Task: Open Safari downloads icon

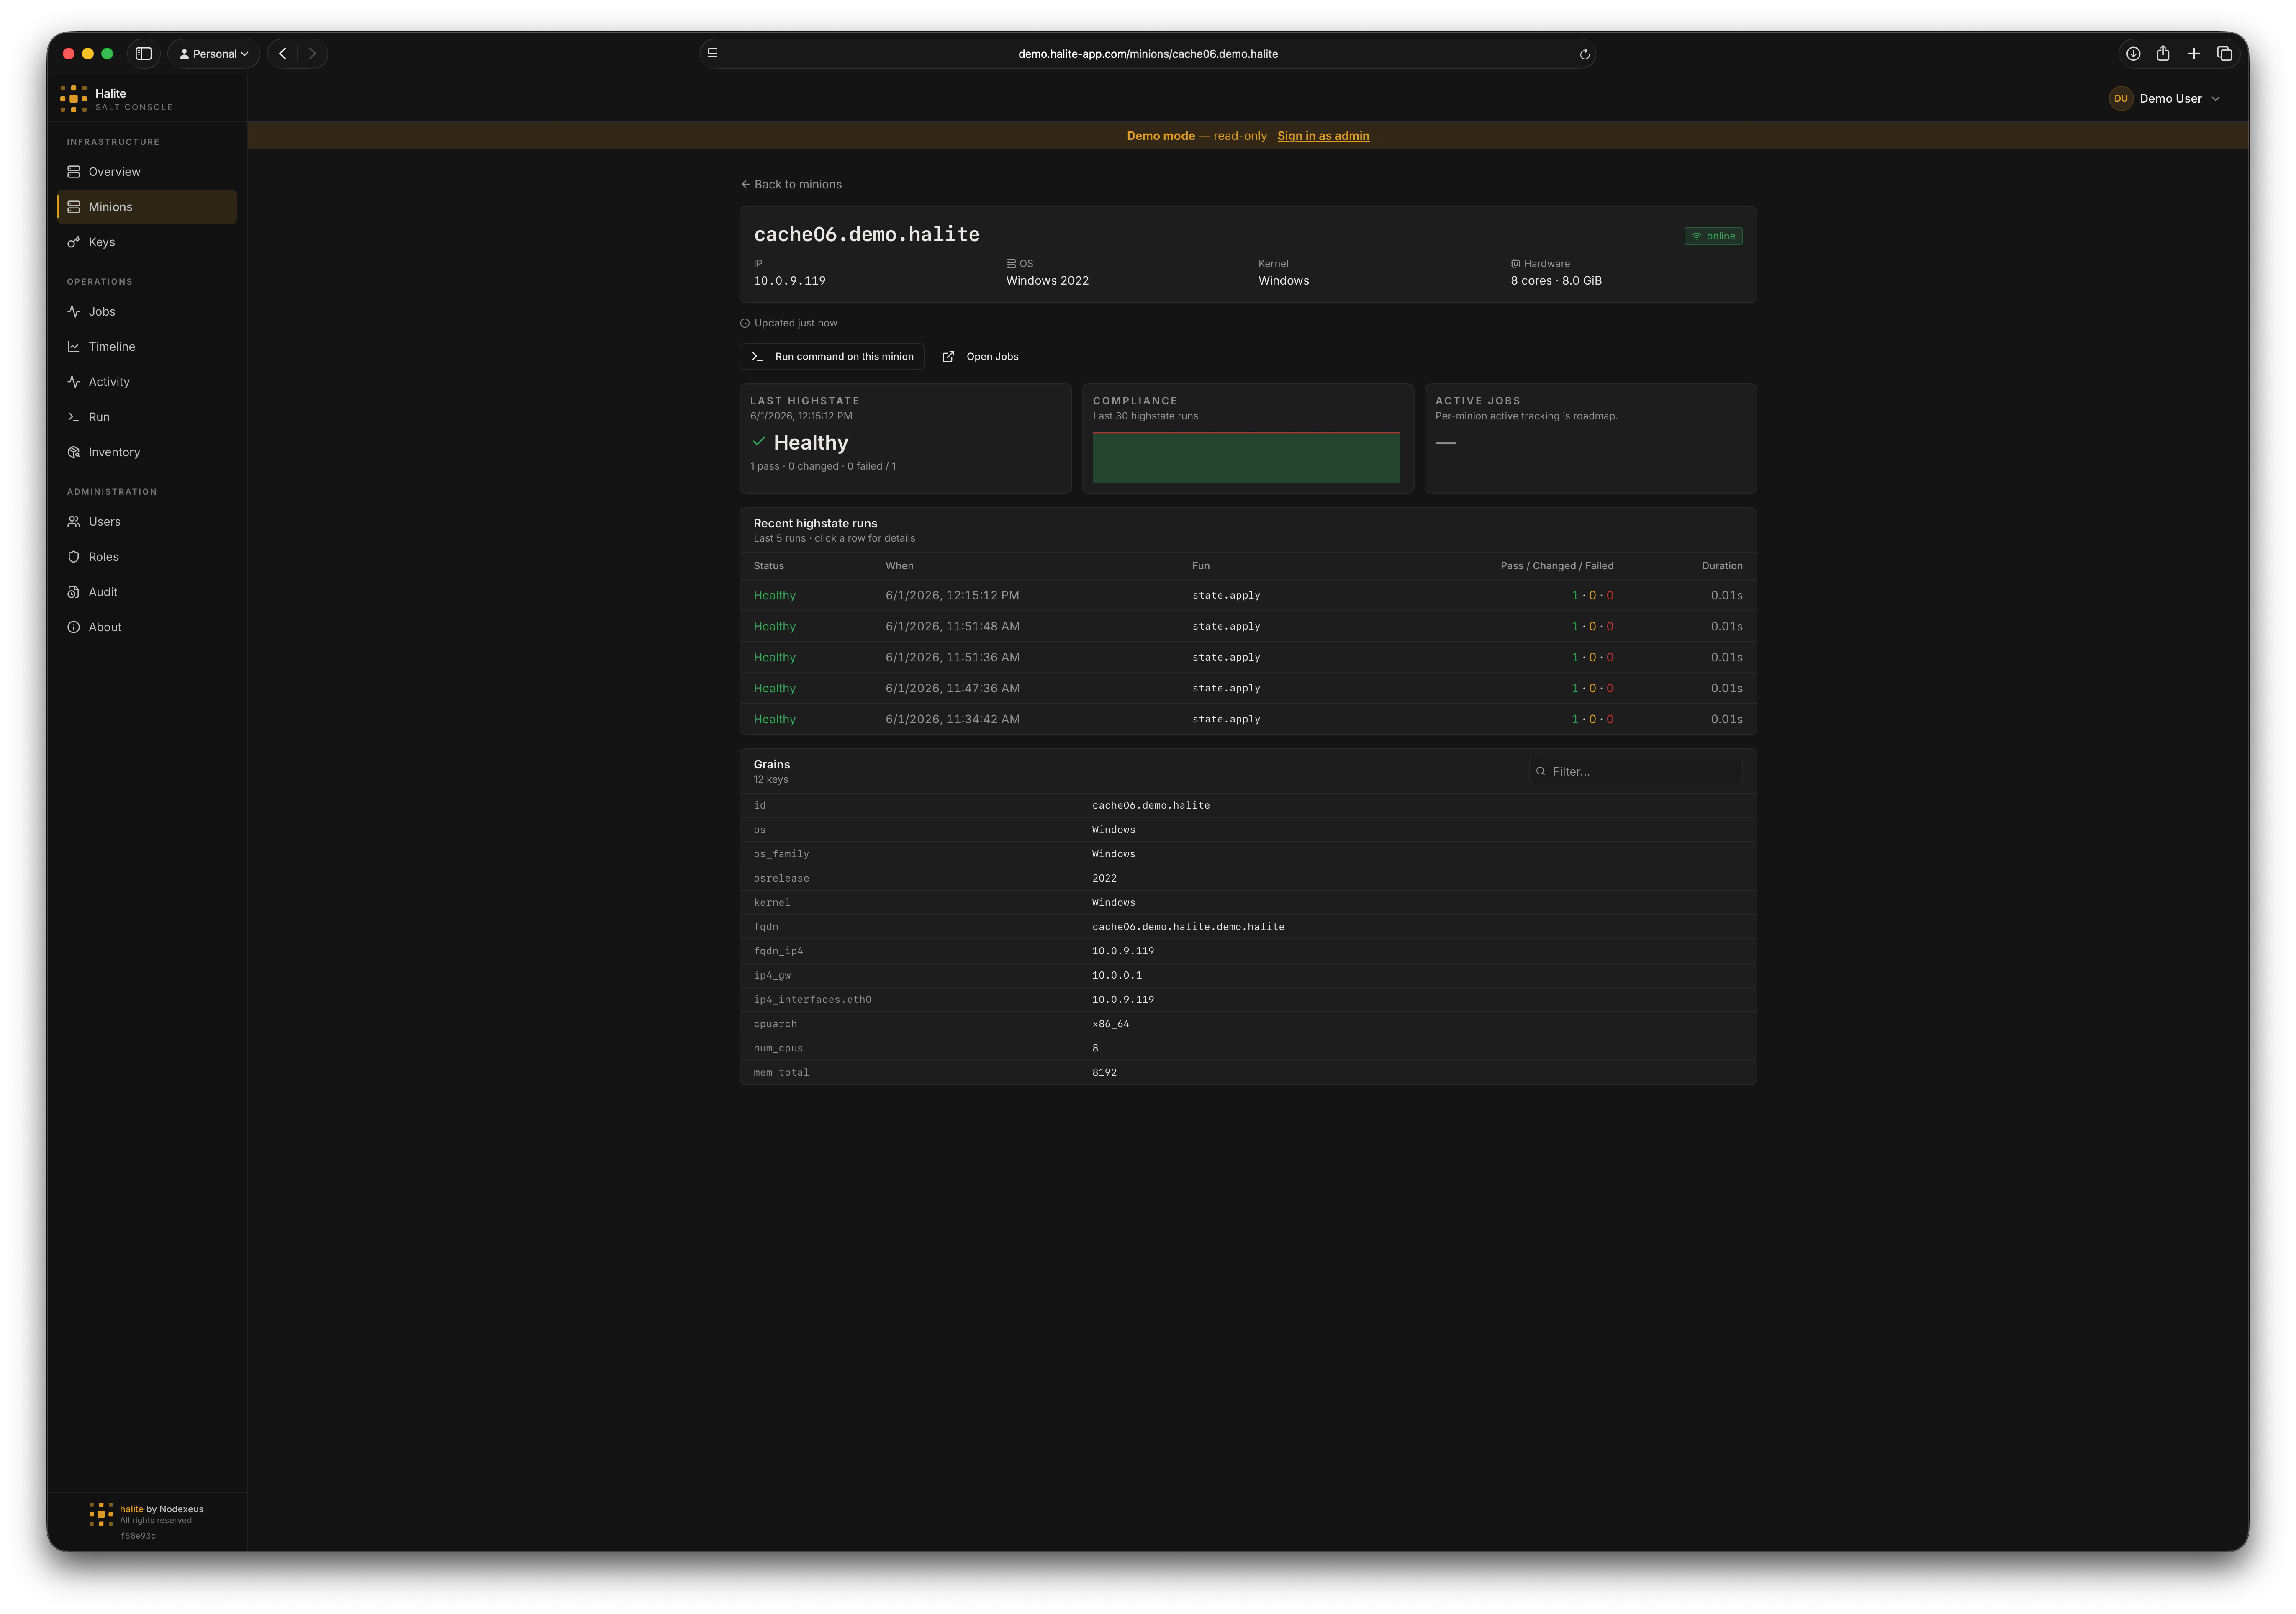Action: (2133, 54)
